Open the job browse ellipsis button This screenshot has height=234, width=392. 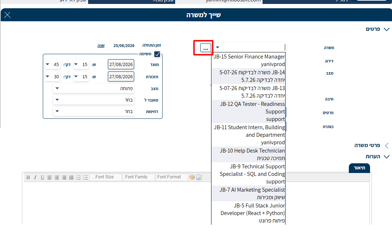tap(205, 48)
